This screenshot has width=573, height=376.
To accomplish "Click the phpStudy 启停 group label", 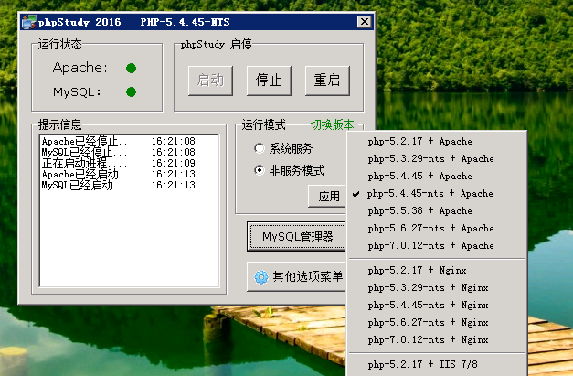I will [216, 44].
